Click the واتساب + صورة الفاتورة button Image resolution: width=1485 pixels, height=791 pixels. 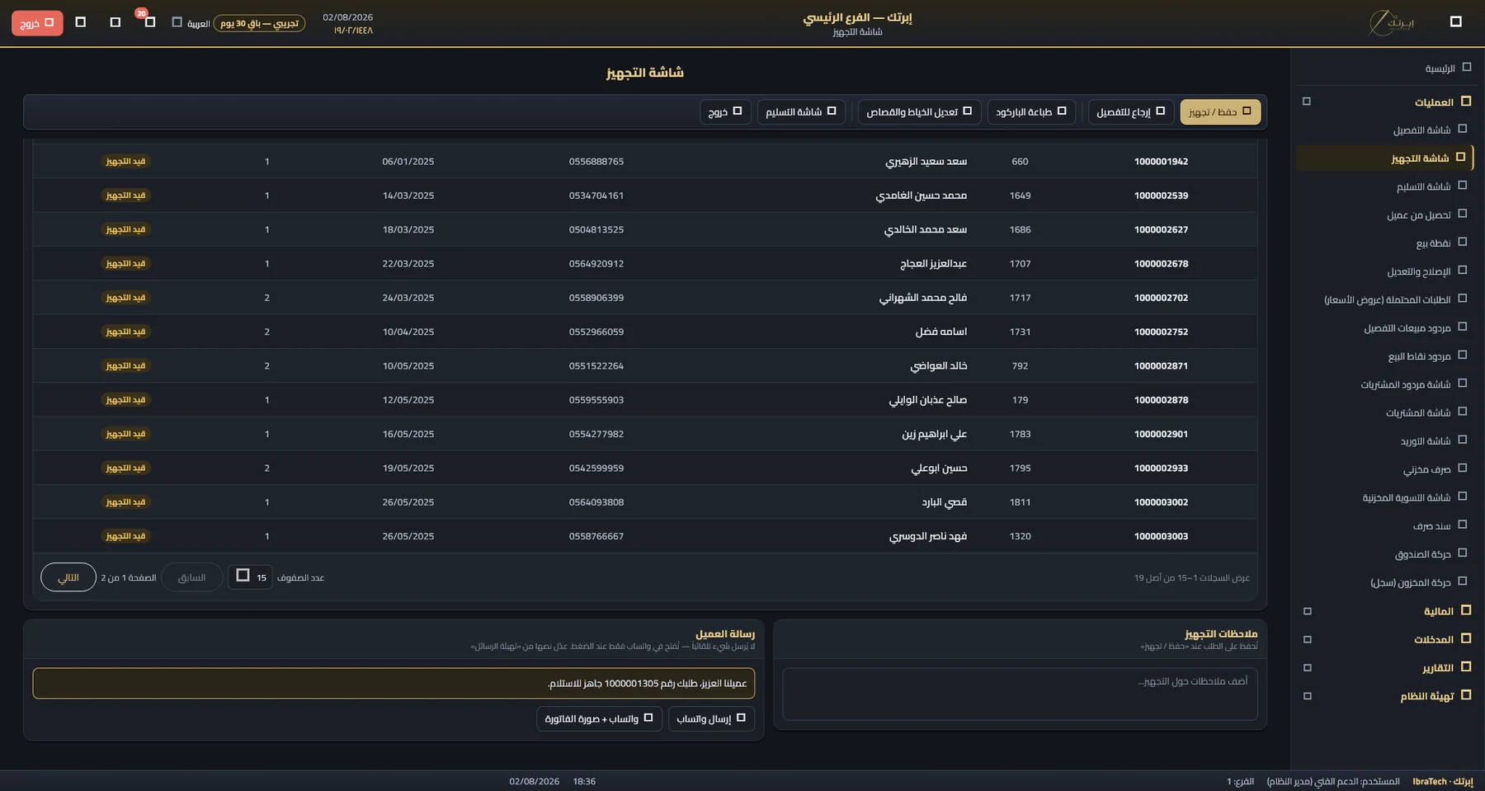599,718
